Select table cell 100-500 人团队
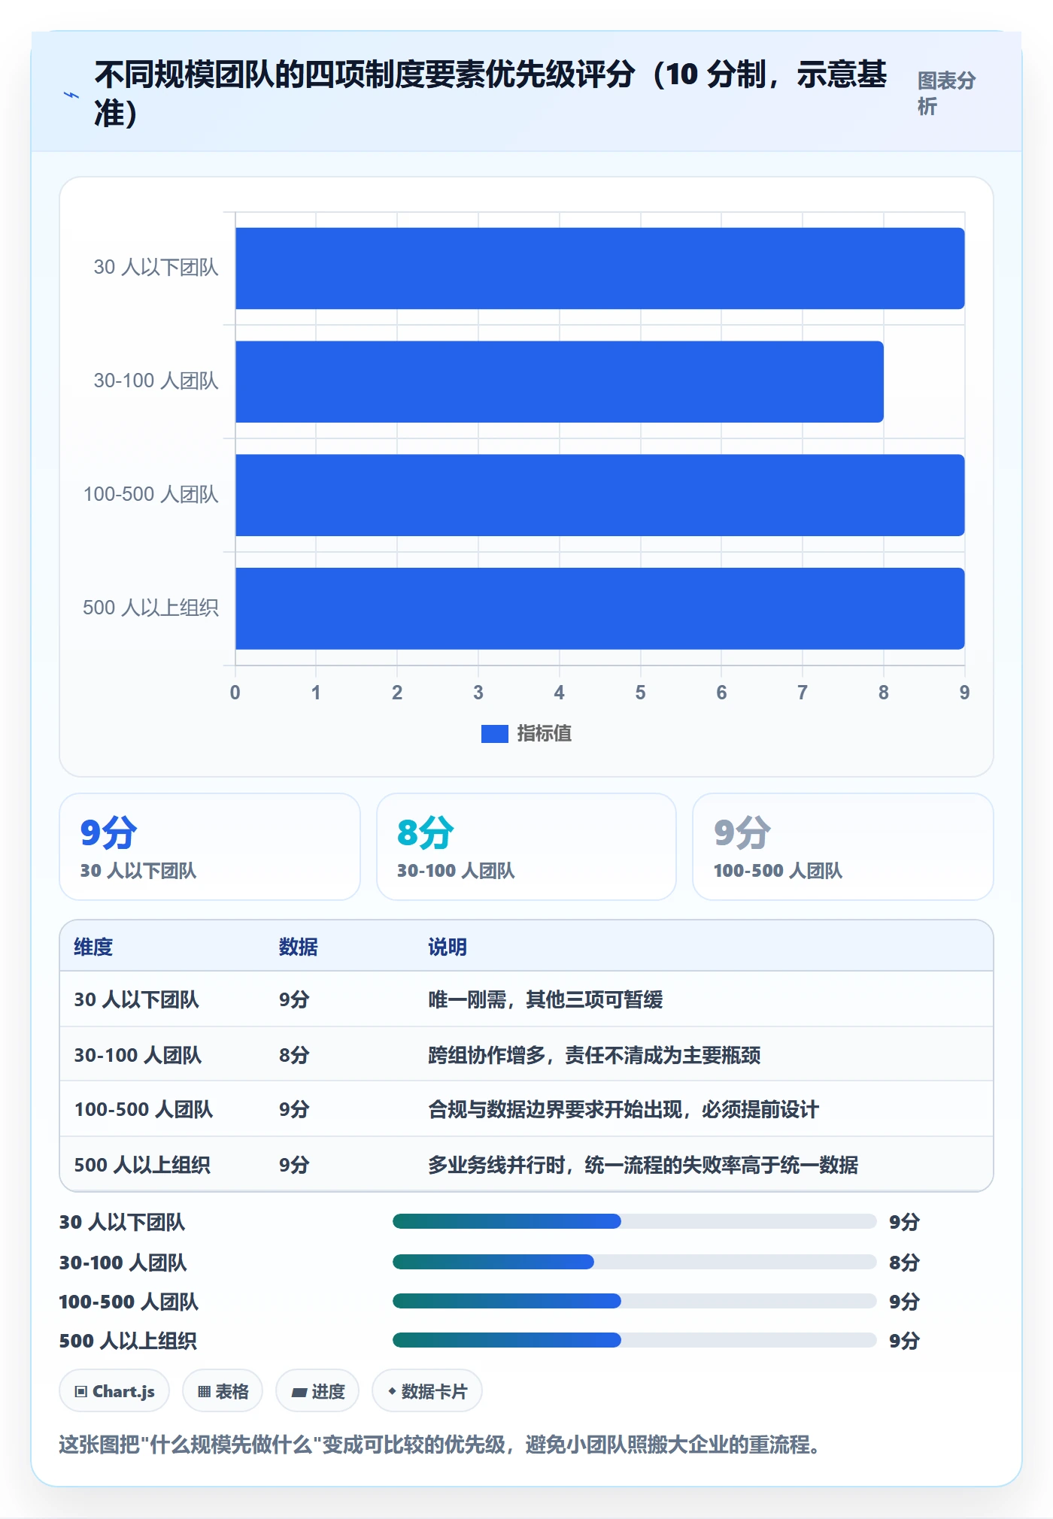Viewport: 1053px width, 1519px height. tap(144, 1109)
